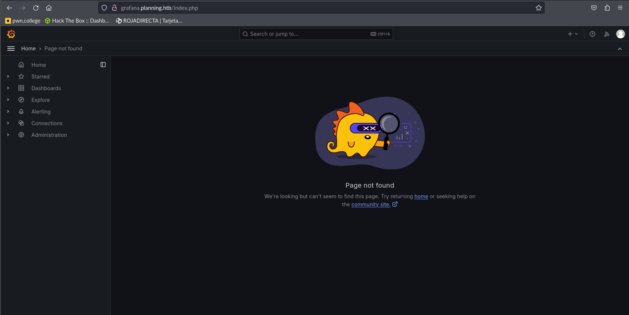Click the Alerting bell icon

point(21,111)
